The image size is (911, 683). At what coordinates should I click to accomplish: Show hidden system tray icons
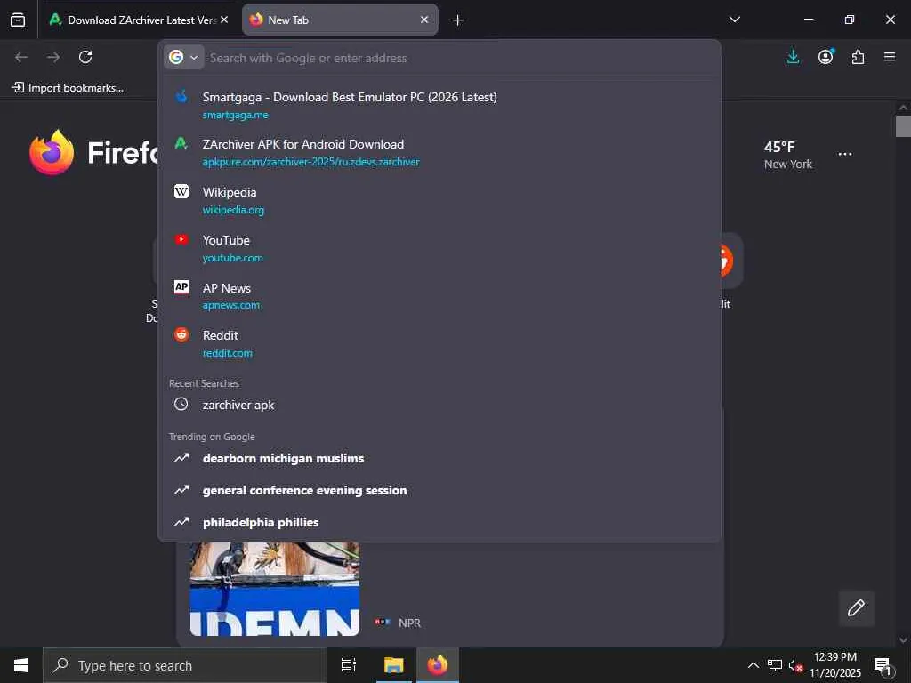click(x=753, y=665)
